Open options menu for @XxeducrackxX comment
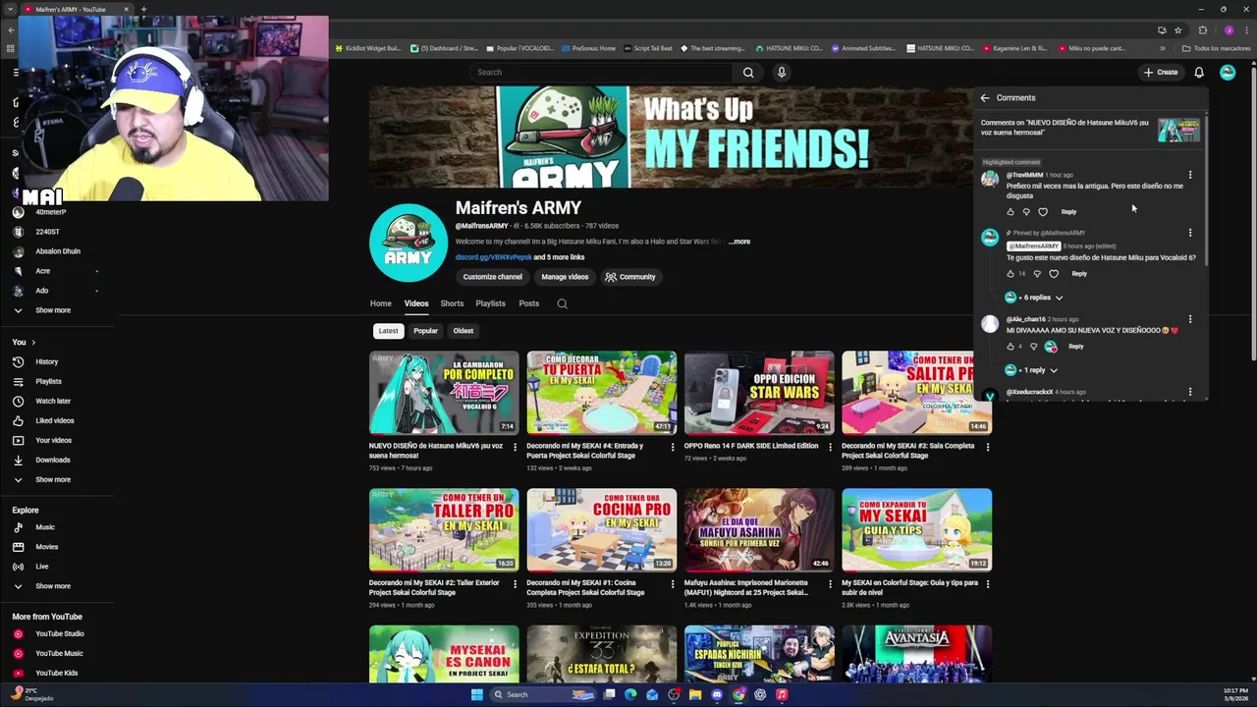This screenshot has height=707, width=1257. pyautogui.click(x=1190, y=392)
